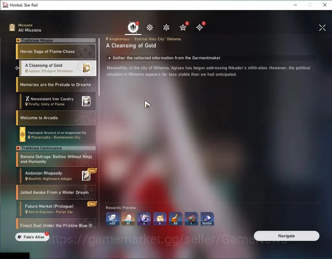The image size is (332, 259).
Task: Select the four-point star mission tab
Action: click(199, 28)
